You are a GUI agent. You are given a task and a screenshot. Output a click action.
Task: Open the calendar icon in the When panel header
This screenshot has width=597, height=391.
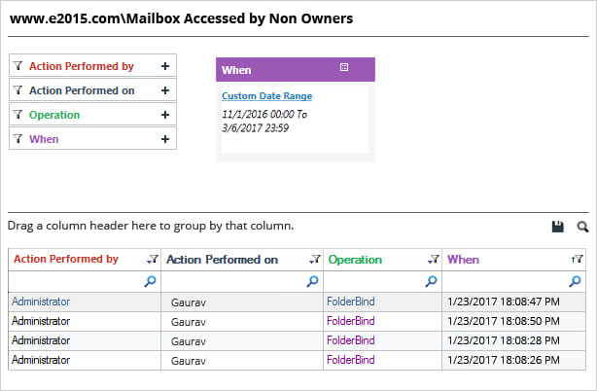[344, 67]
